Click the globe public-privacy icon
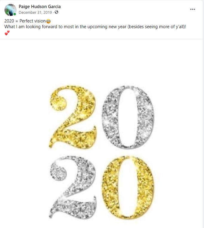 (x=56, y=12)
